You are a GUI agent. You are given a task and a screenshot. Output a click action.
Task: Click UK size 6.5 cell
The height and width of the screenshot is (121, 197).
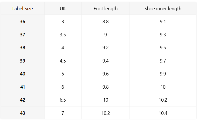coord(63,100)
